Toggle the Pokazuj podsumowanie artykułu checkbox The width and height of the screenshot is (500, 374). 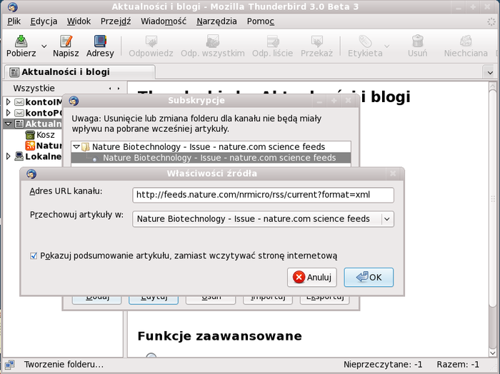coord(34,256)
